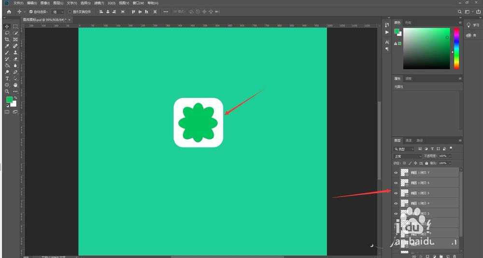Image resolution: width=483 pixels, height=258 pixels.
Task: Open the Auto-Select target dropdown in options bar
Action: click(58, 12)
